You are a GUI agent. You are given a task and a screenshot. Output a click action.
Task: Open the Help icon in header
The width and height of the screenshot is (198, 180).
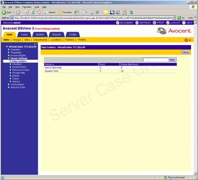coord(184,23)
